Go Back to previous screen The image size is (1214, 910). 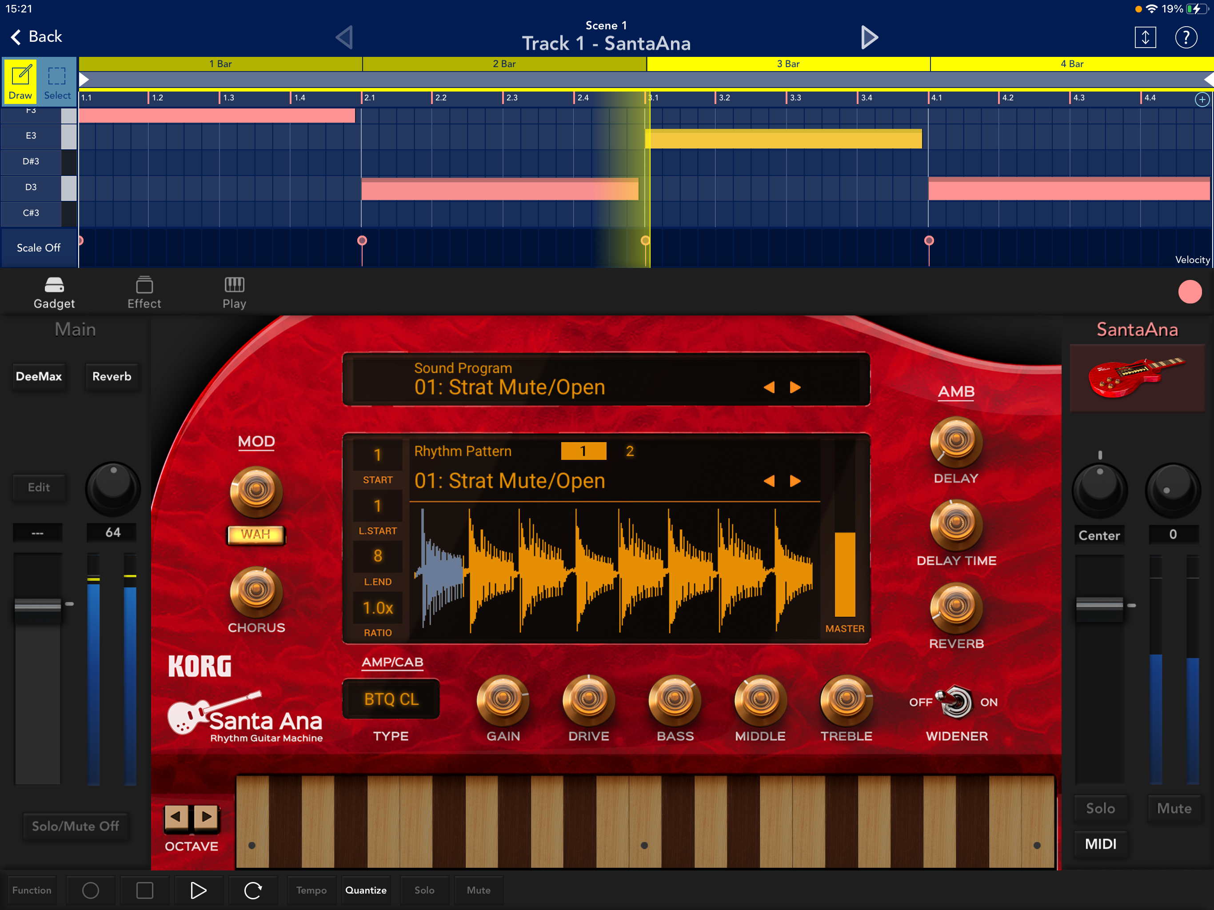tap(36, 37)
